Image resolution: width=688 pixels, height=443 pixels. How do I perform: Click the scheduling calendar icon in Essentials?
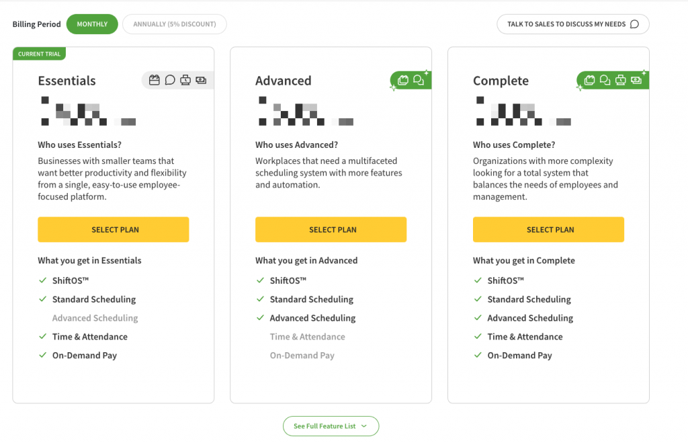(155, 80)
